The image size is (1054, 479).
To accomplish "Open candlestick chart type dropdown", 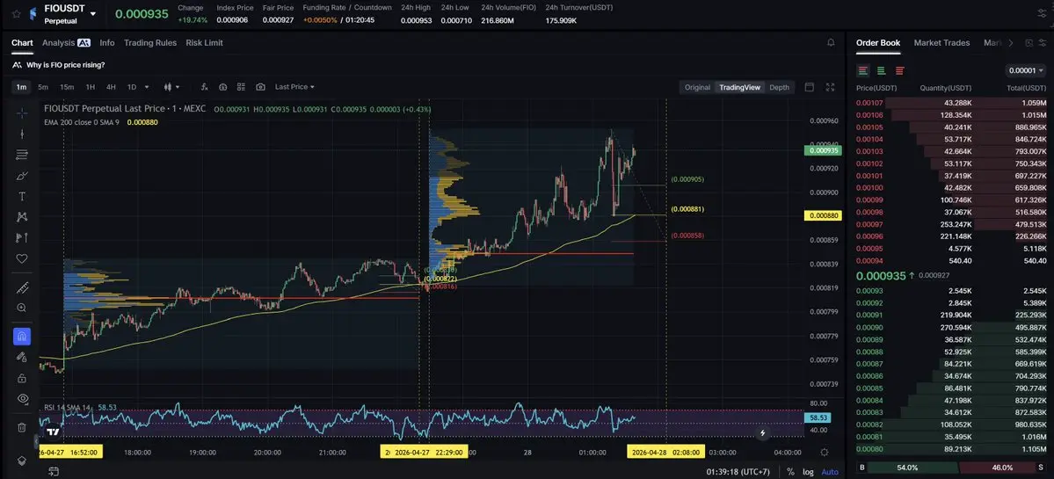I will pos(172,87).
